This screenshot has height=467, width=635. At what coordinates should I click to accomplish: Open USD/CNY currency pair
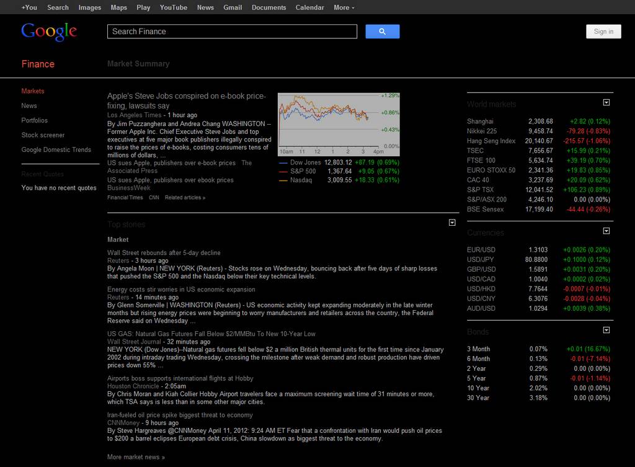click(481, 298)
